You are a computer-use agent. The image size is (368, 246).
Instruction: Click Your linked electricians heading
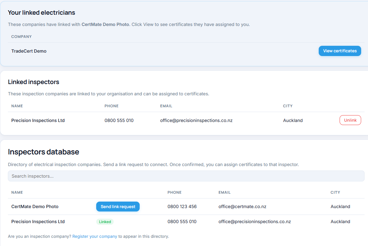[41, 13]
